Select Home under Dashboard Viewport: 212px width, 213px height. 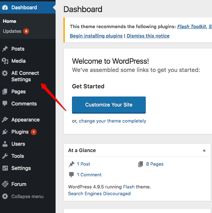(x=10, y=21)
